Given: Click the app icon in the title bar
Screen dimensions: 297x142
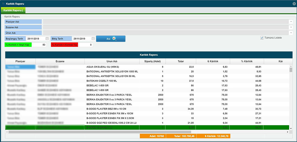Looking at the screenshot, I should pyautogui.click(x=3, y=4).
